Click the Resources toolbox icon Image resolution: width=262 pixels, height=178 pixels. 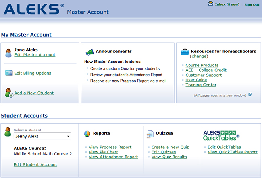pos(185,52)
